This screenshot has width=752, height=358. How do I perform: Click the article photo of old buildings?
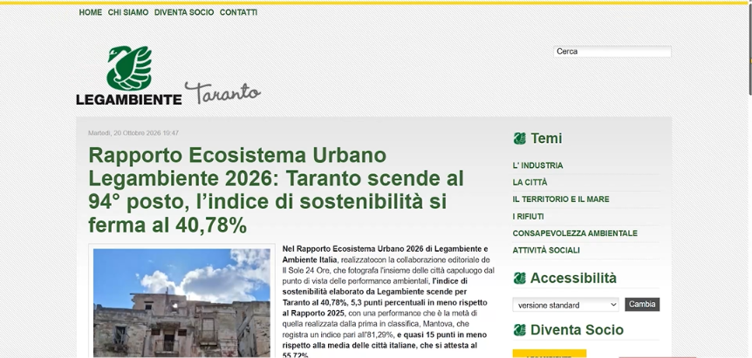181,302
